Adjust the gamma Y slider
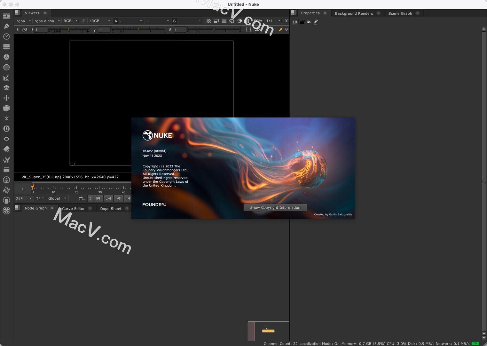 coord(138,29)
